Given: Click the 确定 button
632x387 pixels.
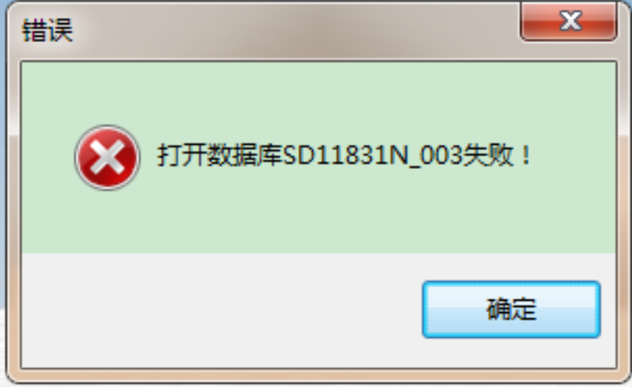Looking at the screenshot, I should tap(511, 309).
